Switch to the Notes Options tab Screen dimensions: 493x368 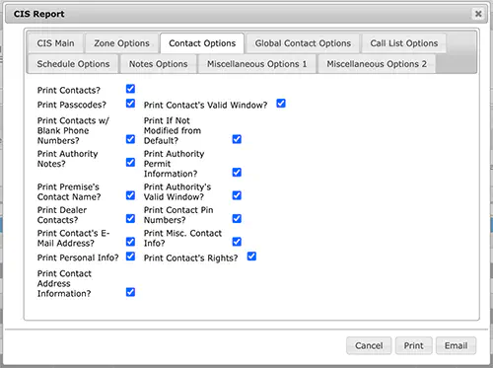(158, 64)
